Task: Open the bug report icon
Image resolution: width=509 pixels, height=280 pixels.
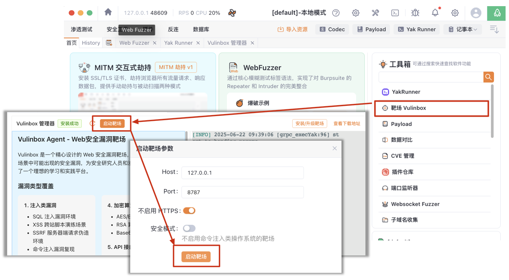Action: click(x=415, y=13)
